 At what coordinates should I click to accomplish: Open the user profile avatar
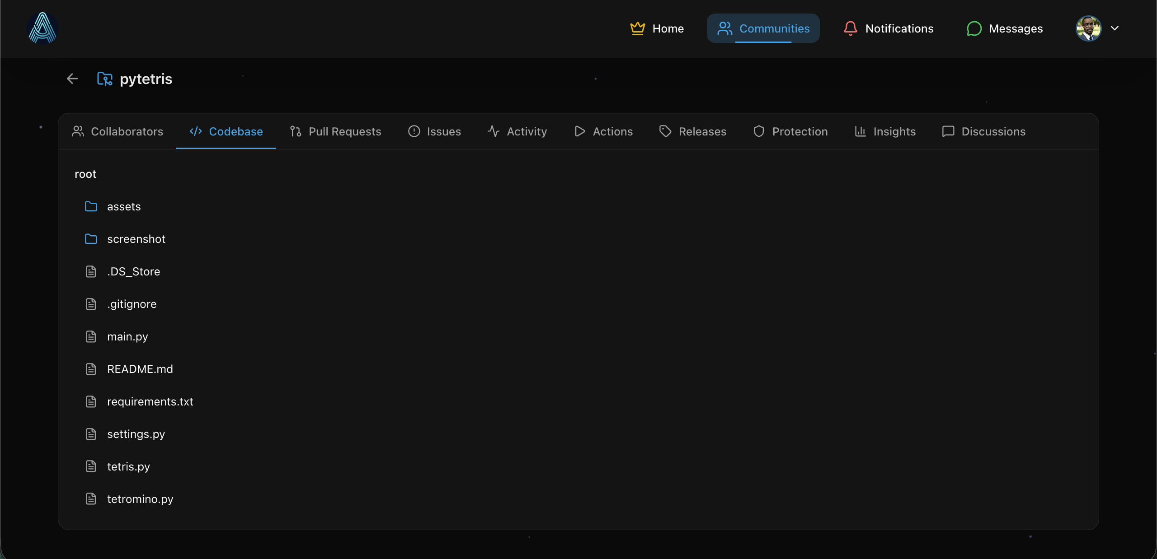click(x=1088, y=28)
